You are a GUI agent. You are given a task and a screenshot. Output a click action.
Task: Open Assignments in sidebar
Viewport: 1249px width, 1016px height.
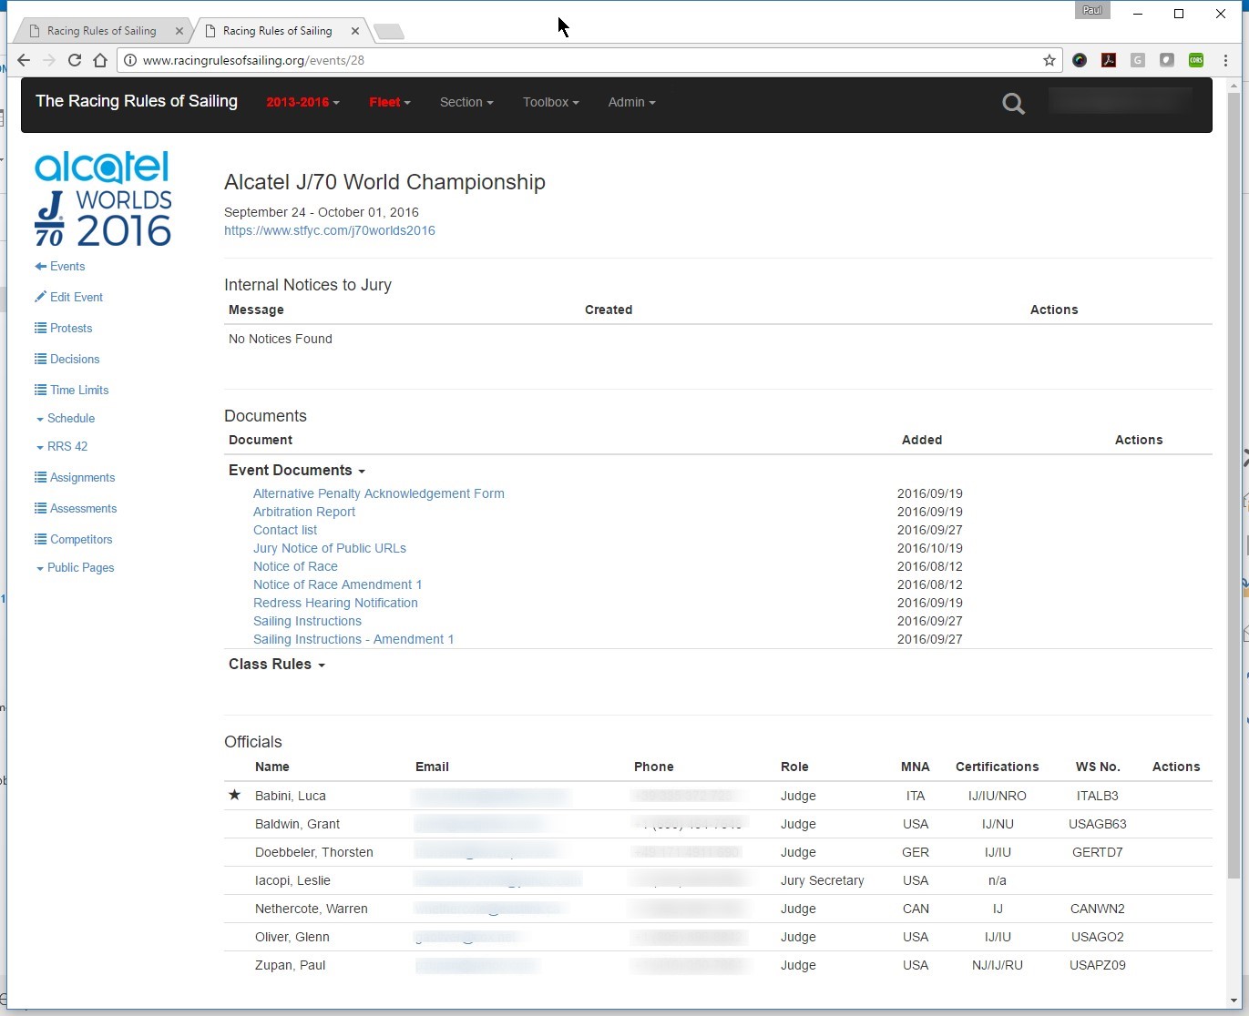pyautogui.click(x=75, y=477)
